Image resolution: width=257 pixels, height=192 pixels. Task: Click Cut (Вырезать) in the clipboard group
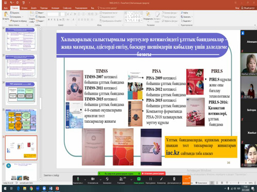coord(14,13)
